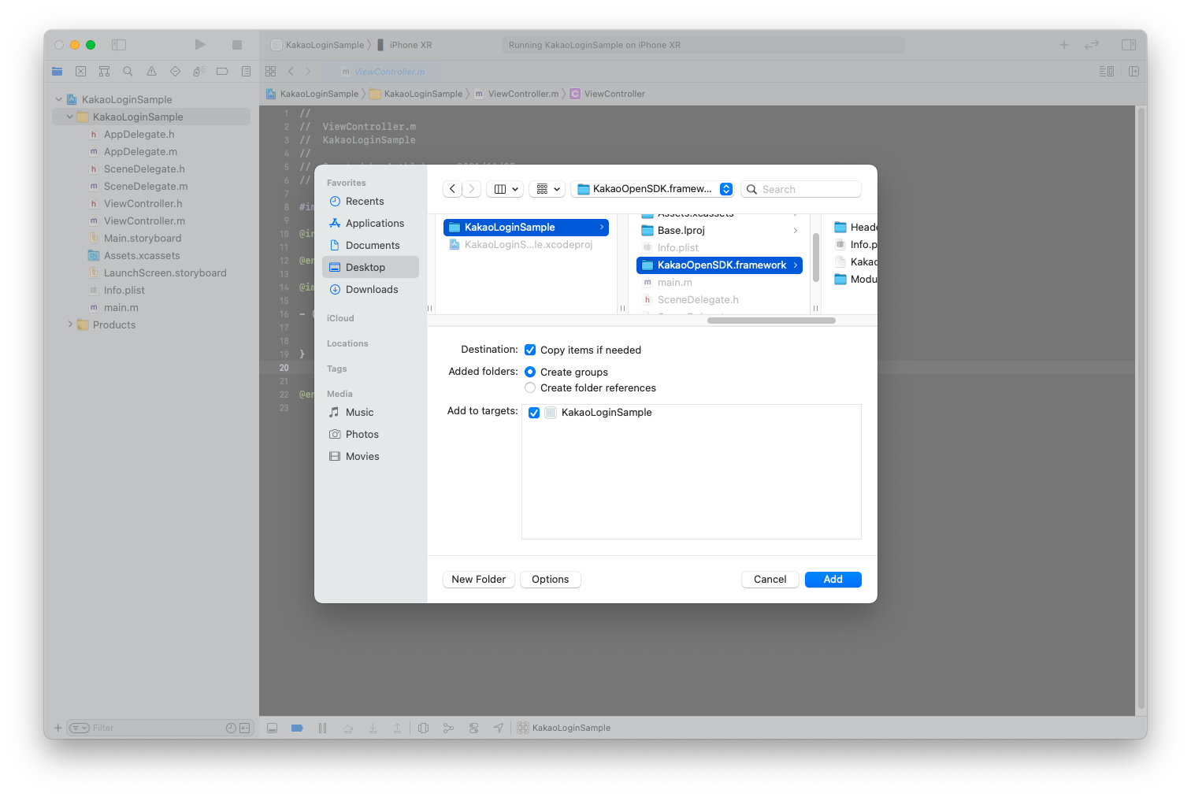Click the add file plus icon at navigator bottom
Image resolution: width=1191 pixels, height=797 pixels.
tap(58, 728)
